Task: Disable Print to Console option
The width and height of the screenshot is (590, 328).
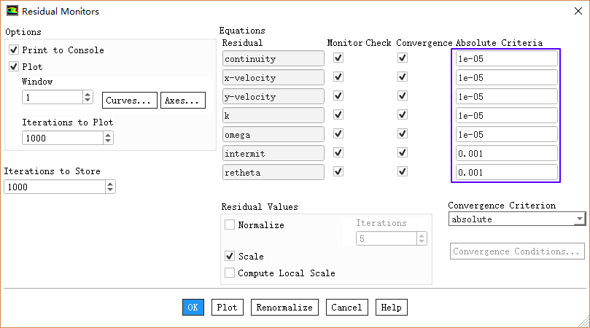Action: (x=14, y=50)
